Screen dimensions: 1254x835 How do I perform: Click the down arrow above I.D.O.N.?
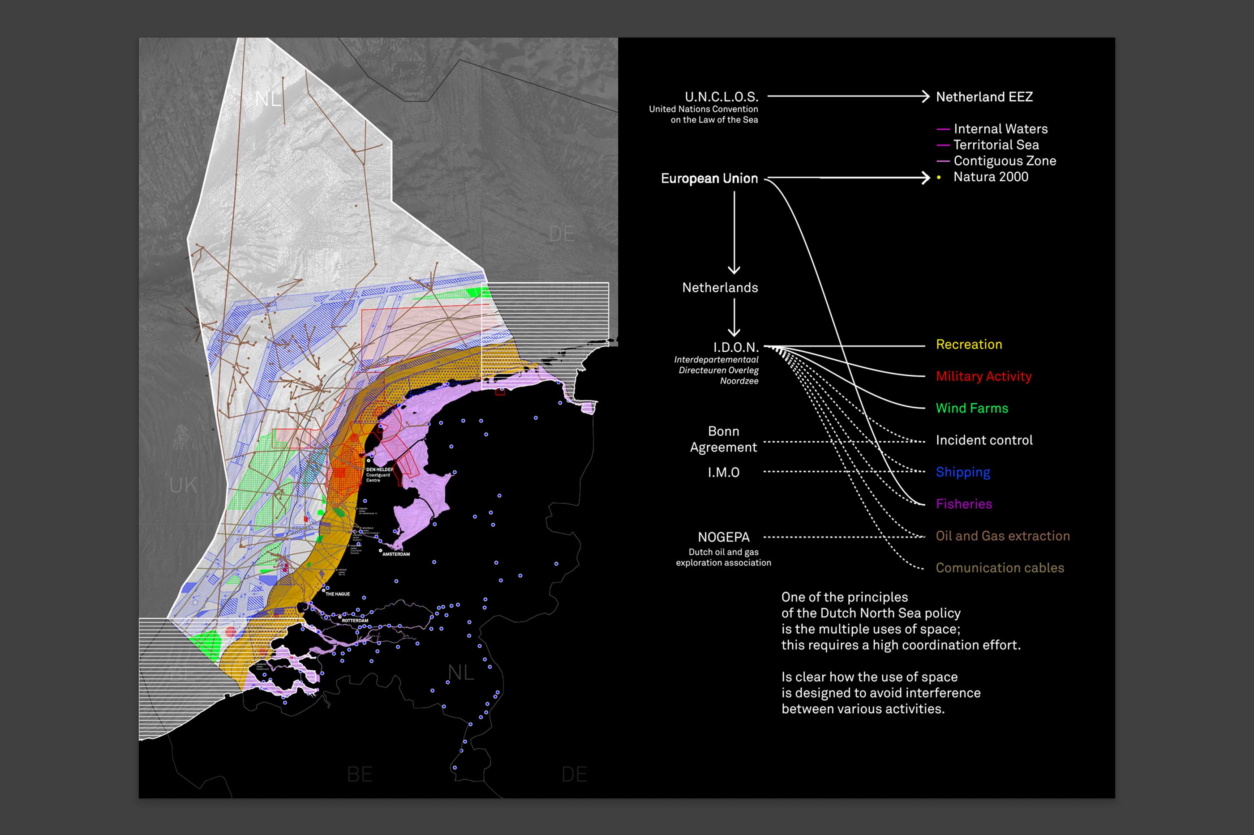(734, 330)
